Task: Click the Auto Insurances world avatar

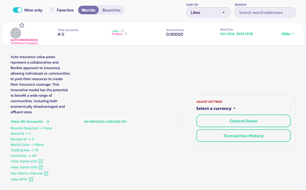Action: 16,33
